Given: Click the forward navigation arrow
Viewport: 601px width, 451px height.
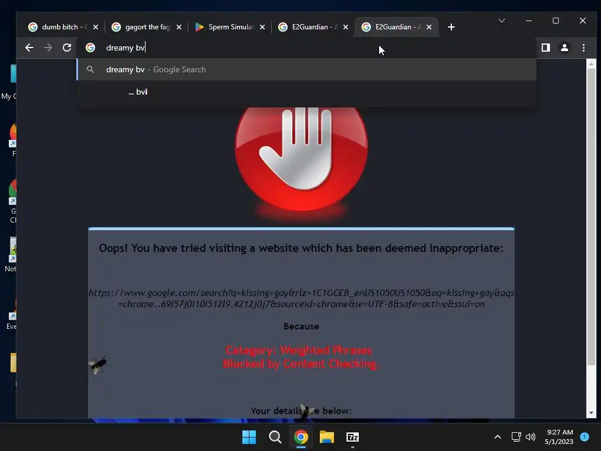Looking at the screenshot, I should (48, 48).
